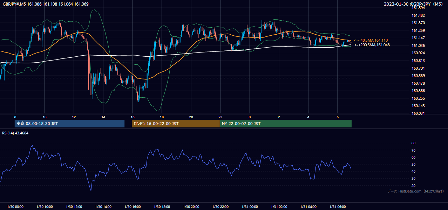Click price axis value 161.036
The height and width of the screenshot is (210, 448).
coord(418,45)
